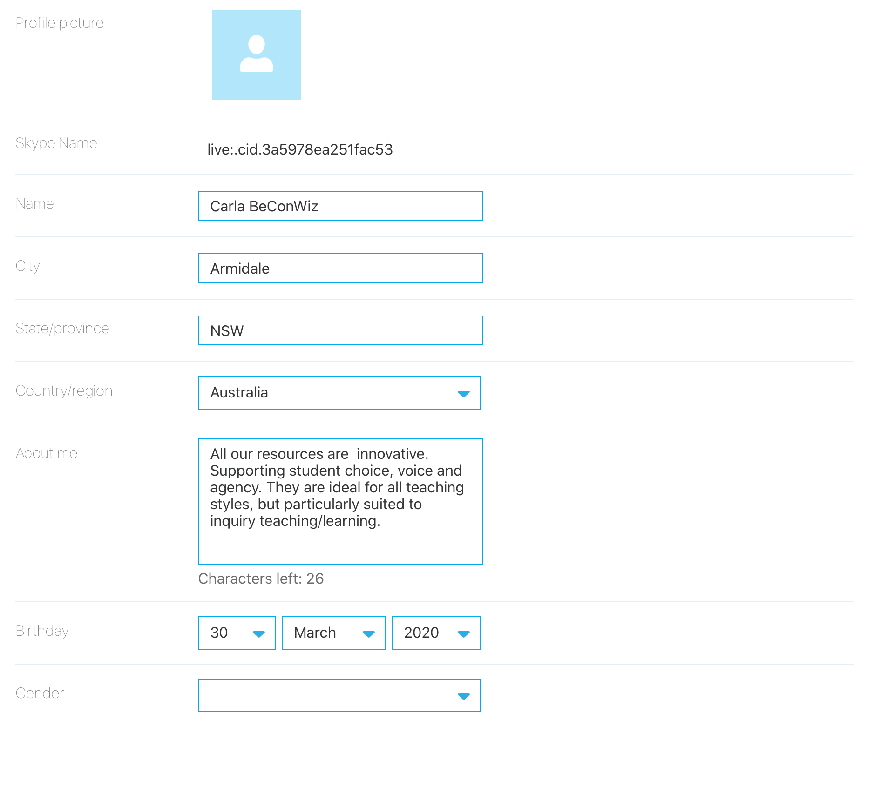The height and width of the screenshot is (794, 881).
Task: Click the State/province field containing NSW
Action: point(340,330)
